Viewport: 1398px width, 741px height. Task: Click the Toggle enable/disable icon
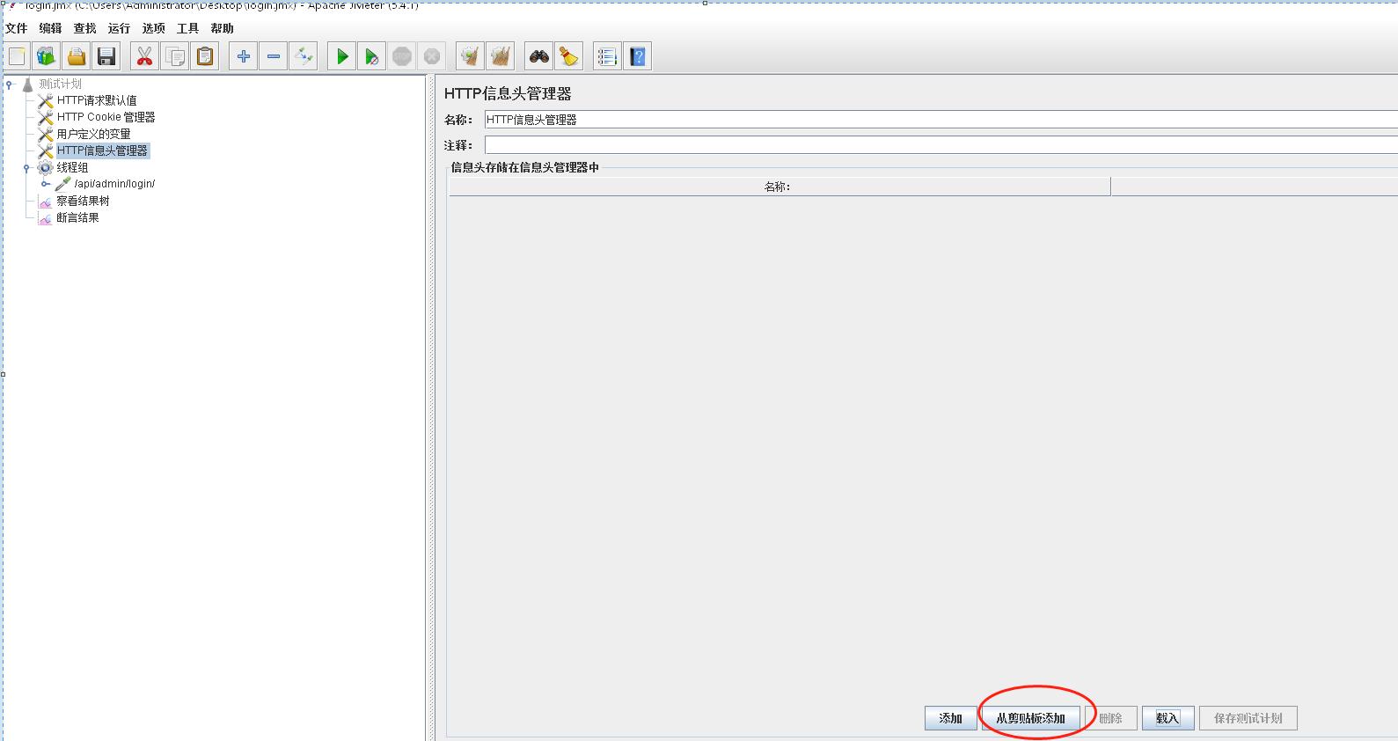coord(304,57)
